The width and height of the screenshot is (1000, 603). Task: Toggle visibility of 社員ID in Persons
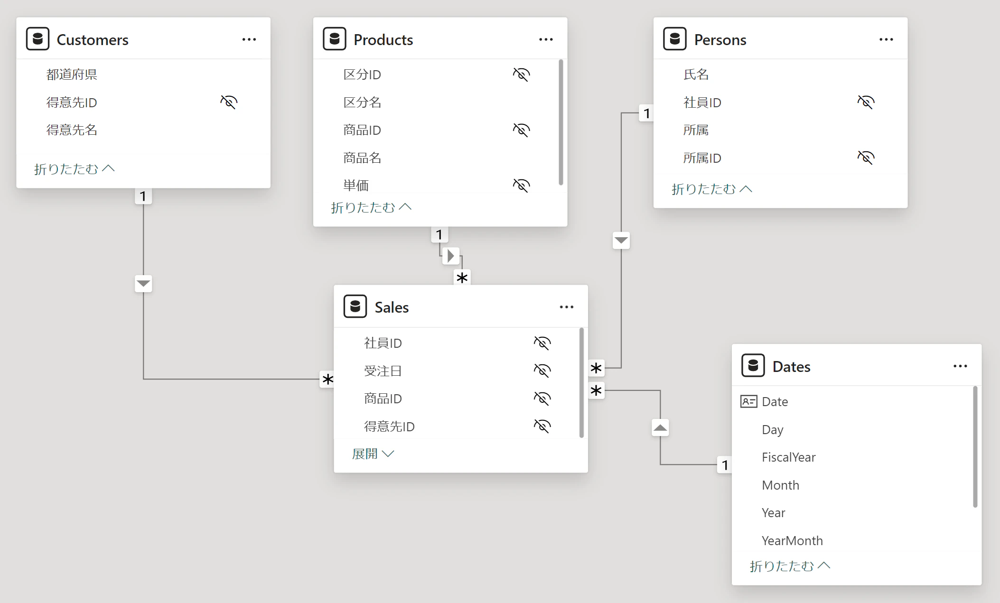866,102
